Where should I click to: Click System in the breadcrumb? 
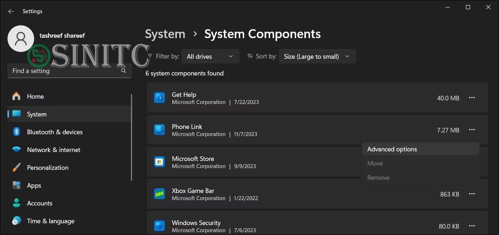point(165,34)
